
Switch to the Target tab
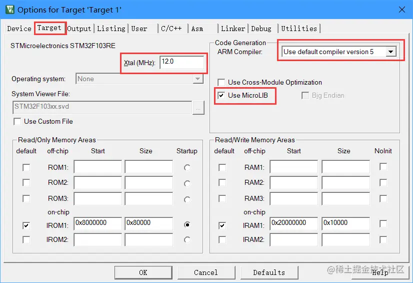49,28
